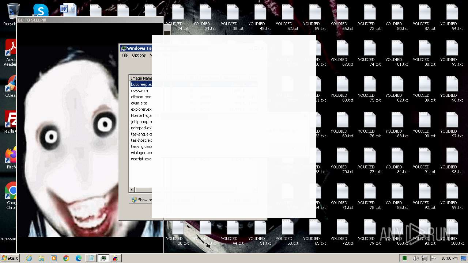Open the File menu in Task Manager

click(x=125, y=55)
